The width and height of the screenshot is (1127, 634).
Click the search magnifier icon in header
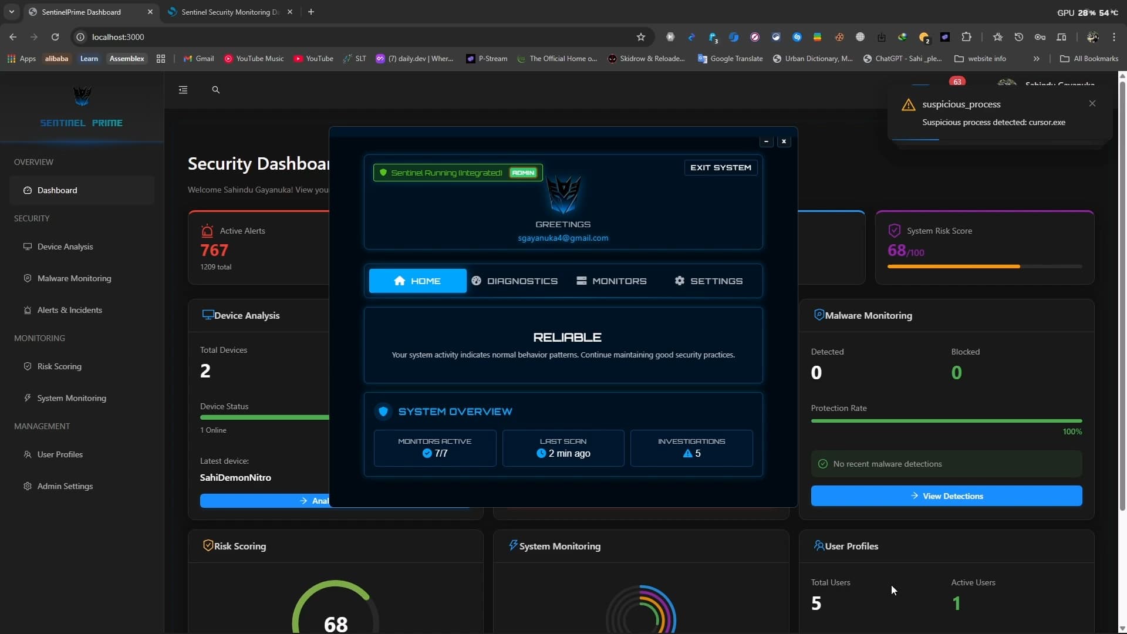215,90
